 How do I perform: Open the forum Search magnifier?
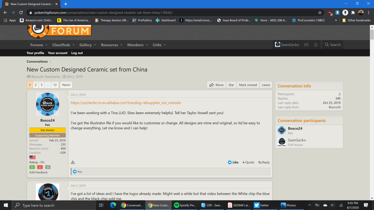tap(332, 45)
